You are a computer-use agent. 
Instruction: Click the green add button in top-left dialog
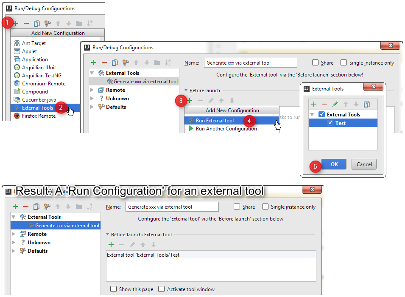[16, 23]
